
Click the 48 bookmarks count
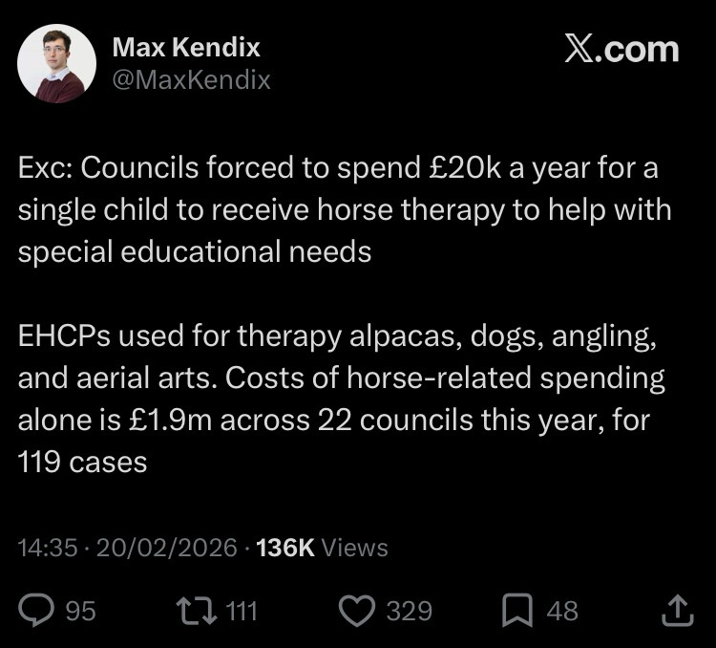pyautogui.click(x=561, y=611)
